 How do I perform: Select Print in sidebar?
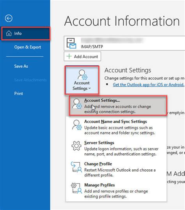click(19, 93)
